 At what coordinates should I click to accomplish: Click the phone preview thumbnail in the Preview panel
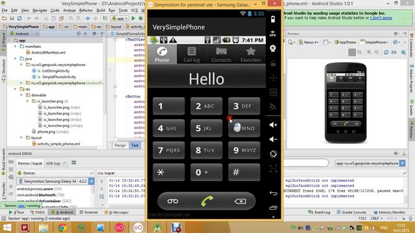coord(346,103)
